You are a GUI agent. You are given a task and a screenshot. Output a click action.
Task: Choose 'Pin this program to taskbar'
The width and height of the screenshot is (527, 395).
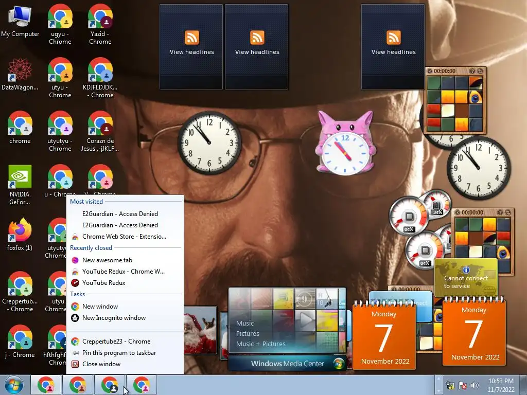click(125, 353)
